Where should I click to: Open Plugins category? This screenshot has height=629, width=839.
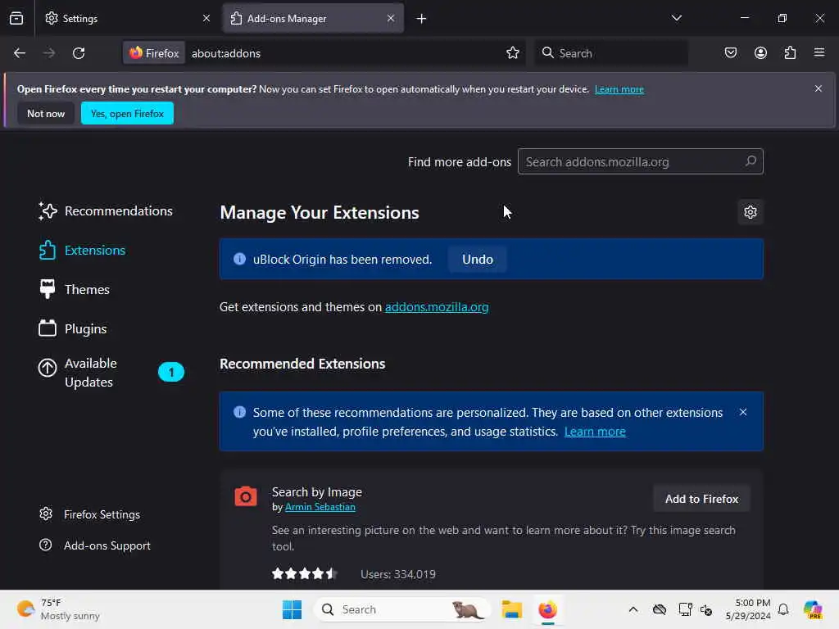coord(73,329)
